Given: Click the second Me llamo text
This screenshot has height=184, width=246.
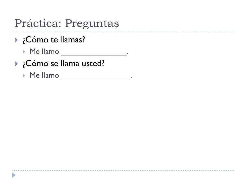Looking at the screenshot, I should [44, 75].
